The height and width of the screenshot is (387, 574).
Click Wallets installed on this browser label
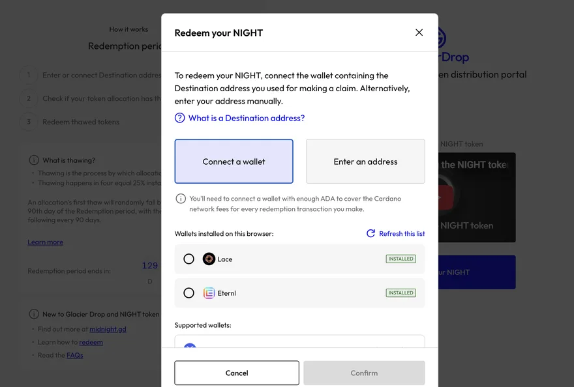224,234
